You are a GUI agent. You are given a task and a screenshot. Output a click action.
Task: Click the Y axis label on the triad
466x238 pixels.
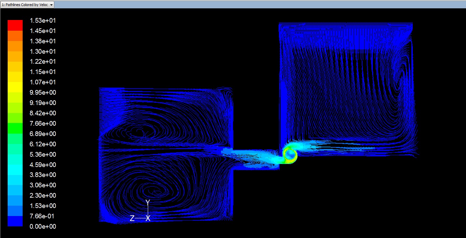tap(148, 202)
